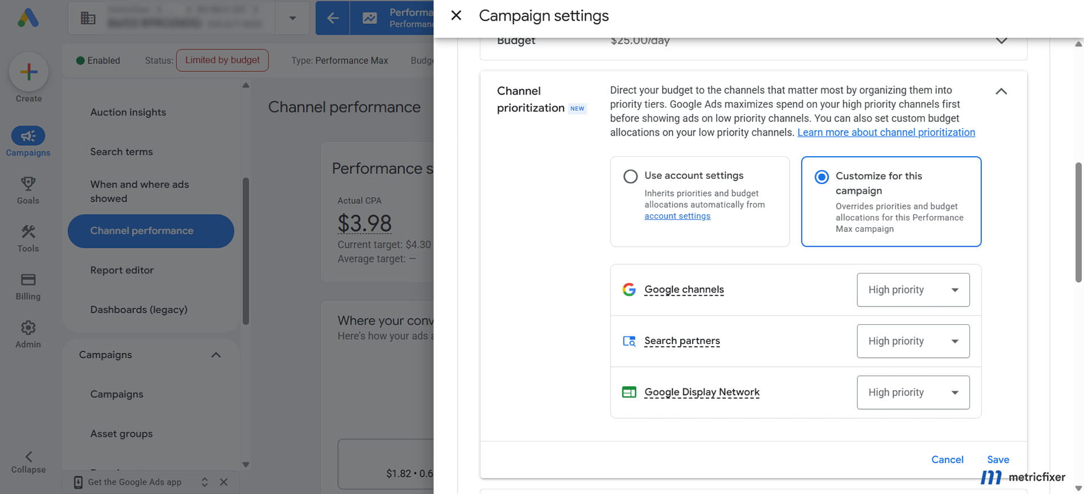Screen dimensions: 1084x494
Task: Open the Asset groups sidebar item
Action: tap(122, 434)
